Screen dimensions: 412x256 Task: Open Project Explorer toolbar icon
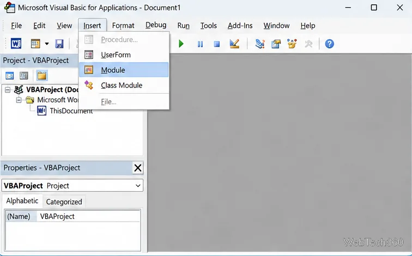260,44
